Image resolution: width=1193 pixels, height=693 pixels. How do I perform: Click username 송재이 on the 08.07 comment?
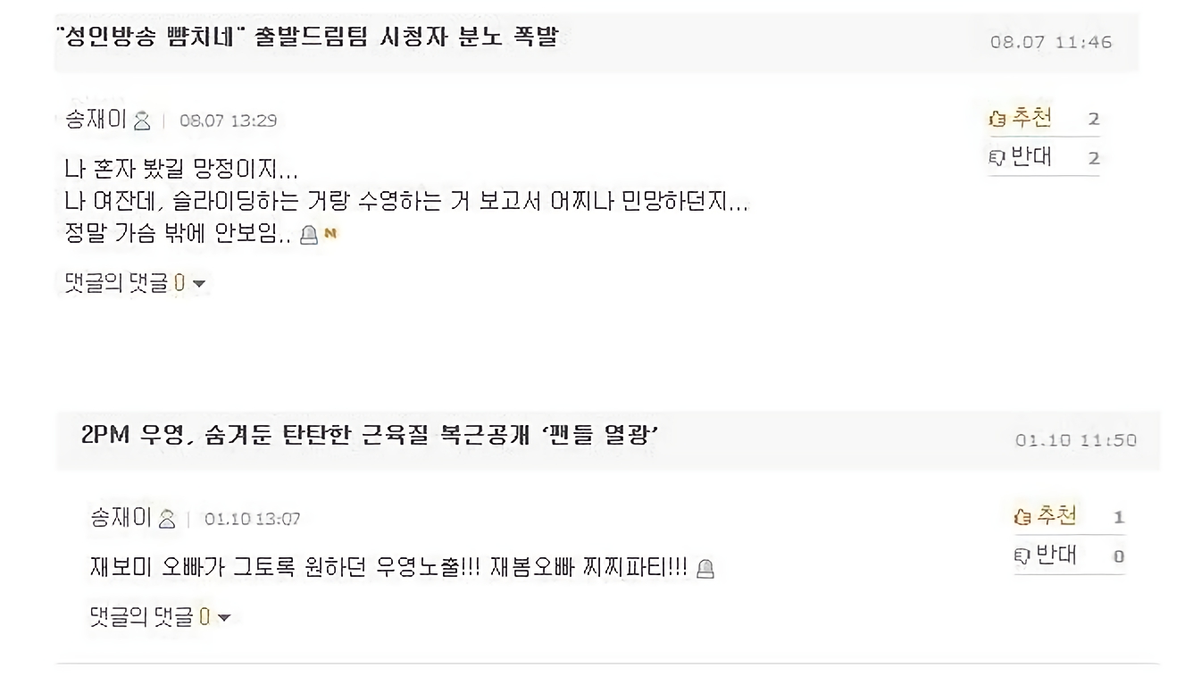(x=96, y=120)
